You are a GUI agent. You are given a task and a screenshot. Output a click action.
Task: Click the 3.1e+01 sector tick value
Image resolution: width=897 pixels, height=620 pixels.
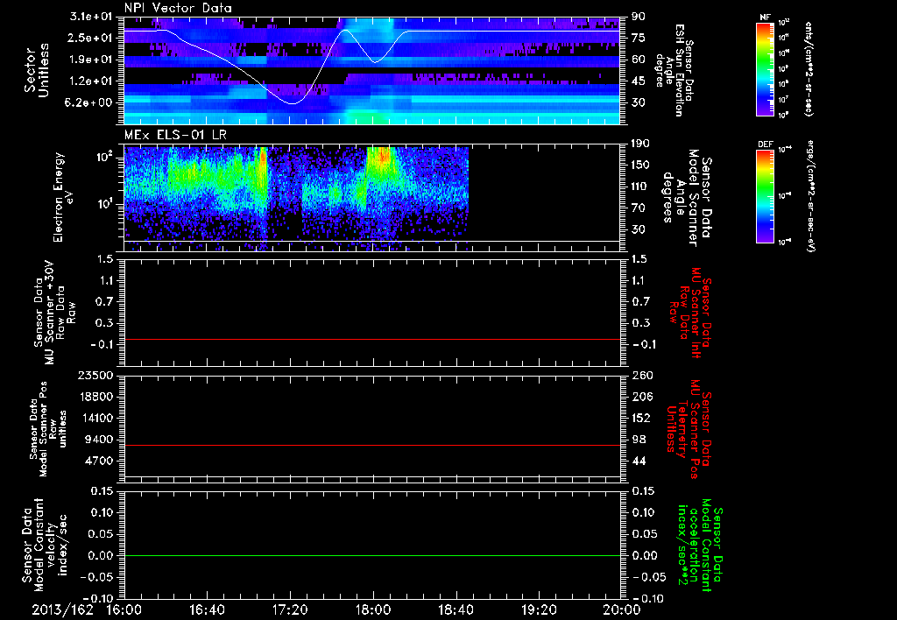tap(91, 17)
